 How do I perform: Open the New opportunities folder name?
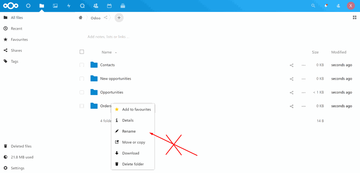click(116, 79)
